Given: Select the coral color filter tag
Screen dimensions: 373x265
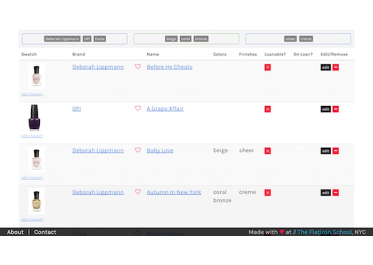Looking at the screenshot, I should pyautogui.click(x=186, y=39).
